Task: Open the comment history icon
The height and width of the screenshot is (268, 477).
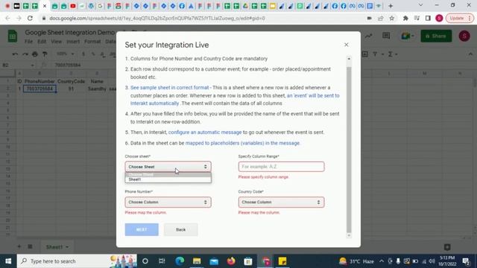Action: click(x=386, y=36)
